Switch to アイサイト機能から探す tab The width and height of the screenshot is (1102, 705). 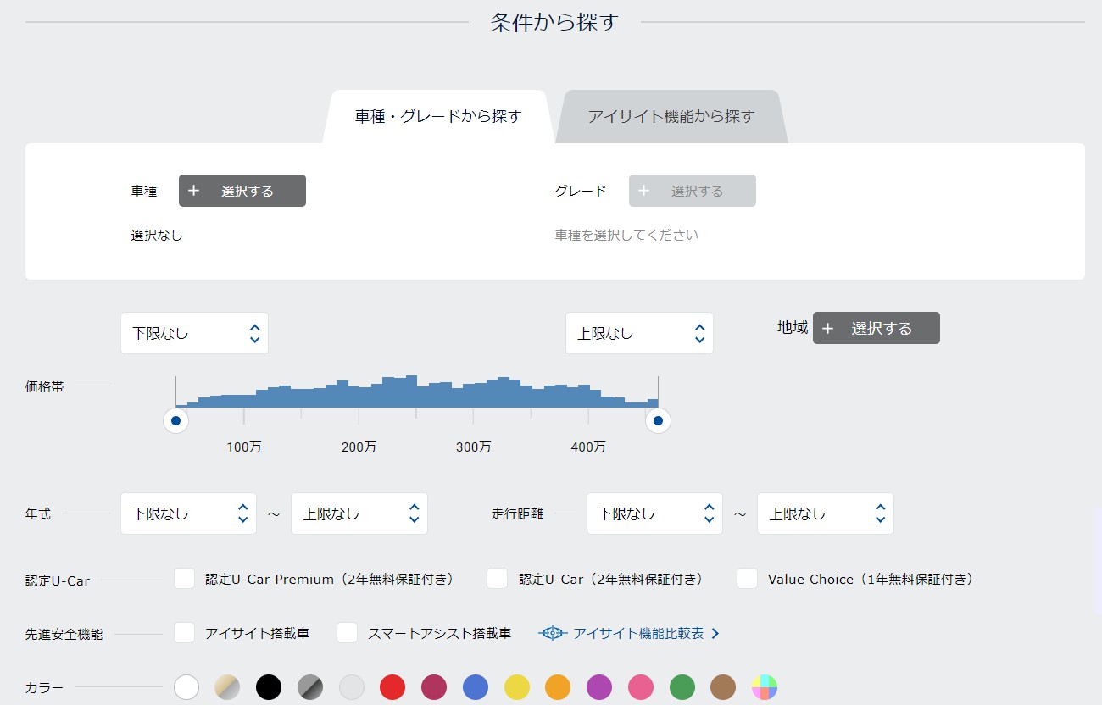pos(671,117)
